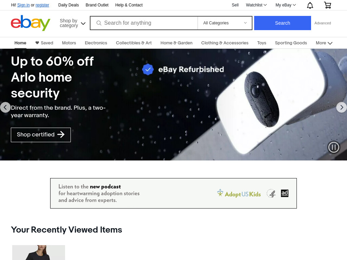Expand Shop by category menu
This screenshot has width=347, height=260.
click(x=73, y=23)
